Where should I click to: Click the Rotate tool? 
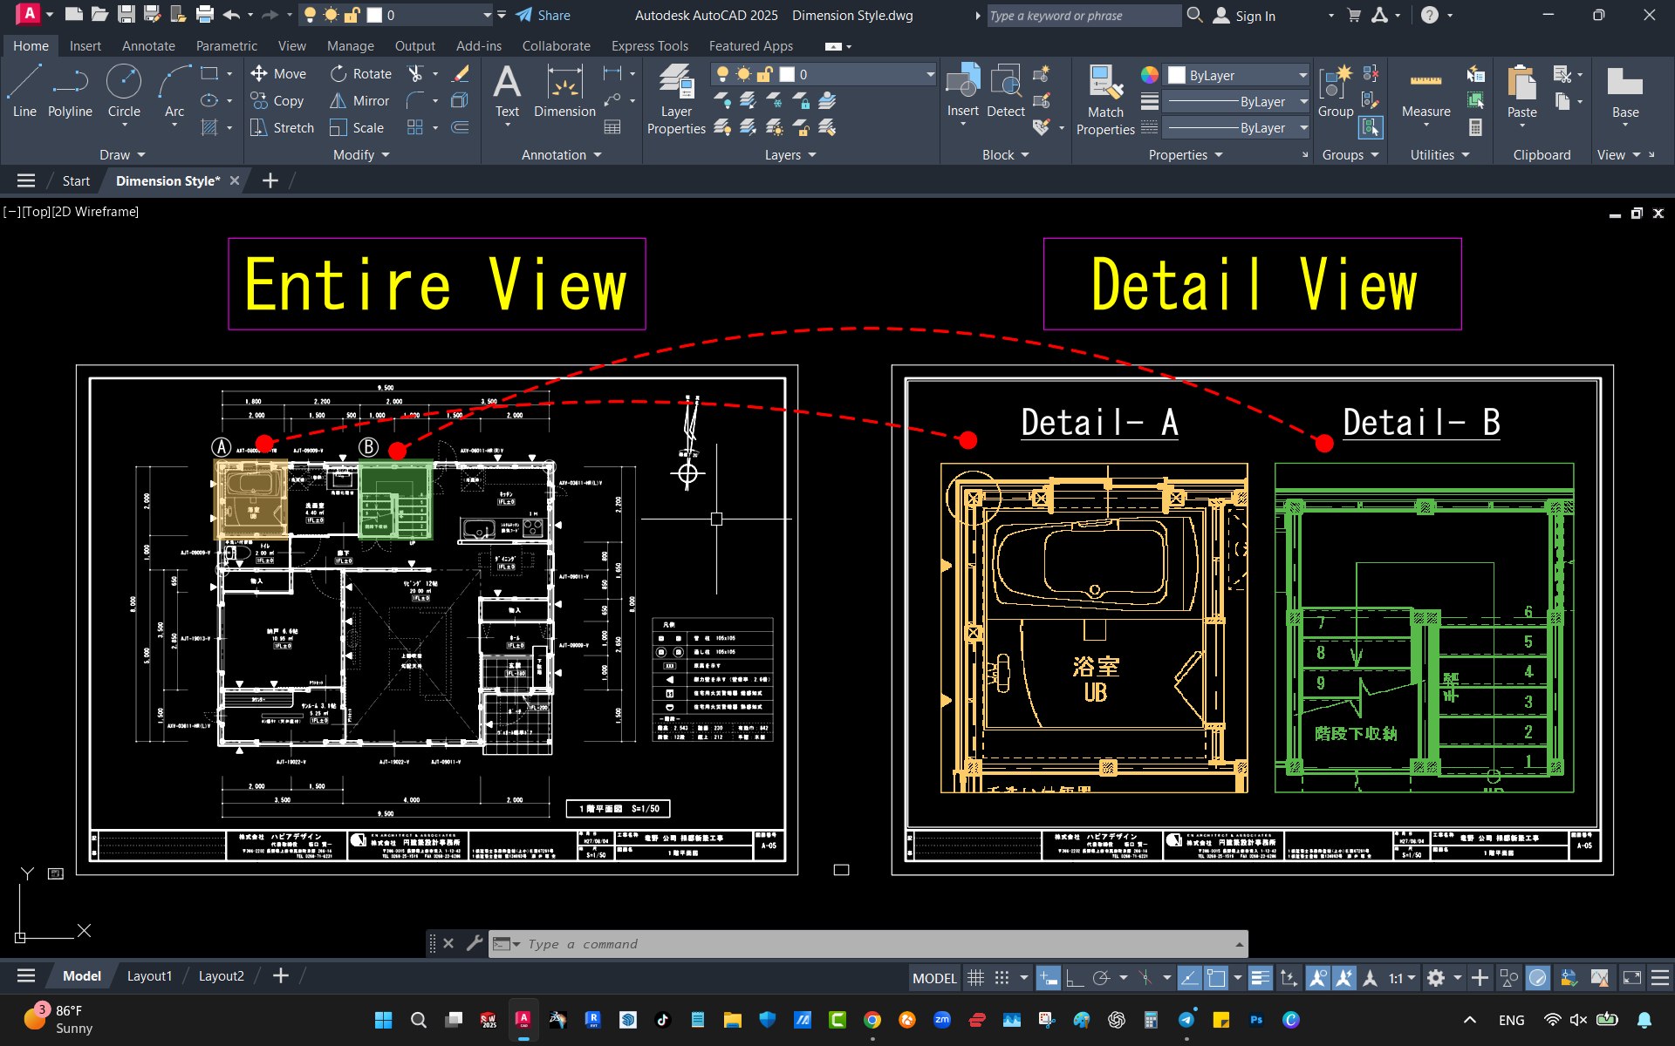360,74
